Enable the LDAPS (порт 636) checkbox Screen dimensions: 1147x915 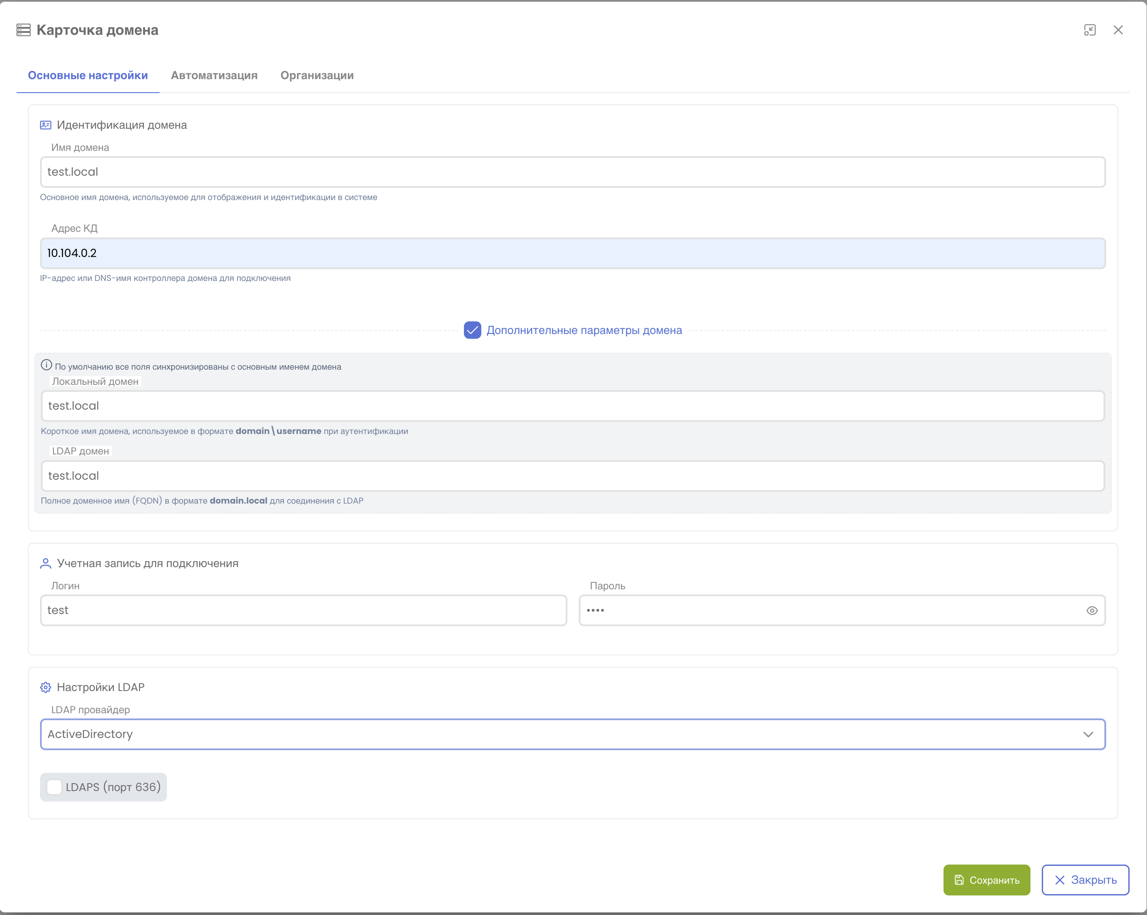(54, 787)
